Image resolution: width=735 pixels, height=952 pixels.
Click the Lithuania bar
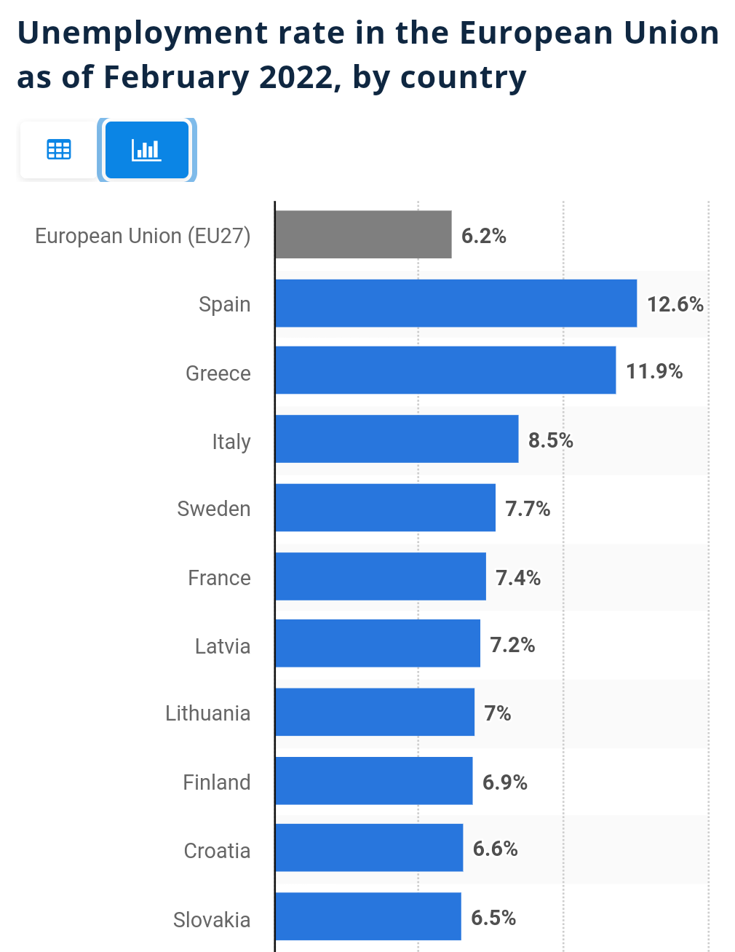click(x=374, y=712)
